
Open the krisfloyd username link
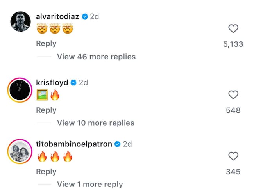(52, 82)
